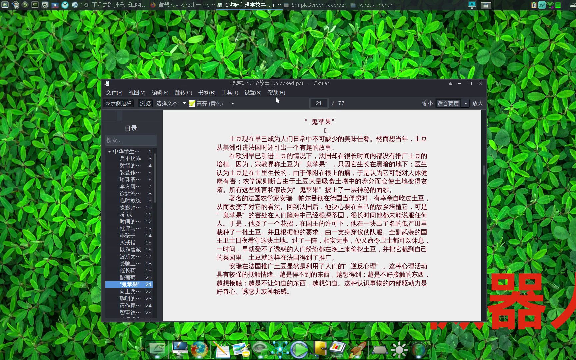Open the Wi-Fi network tray icon

550,5
